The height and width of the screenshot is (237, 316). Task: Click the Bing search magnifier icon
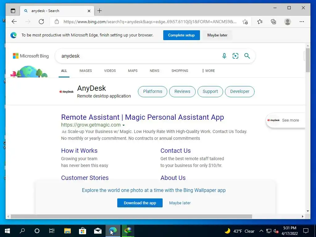click(x=247, y=56)
